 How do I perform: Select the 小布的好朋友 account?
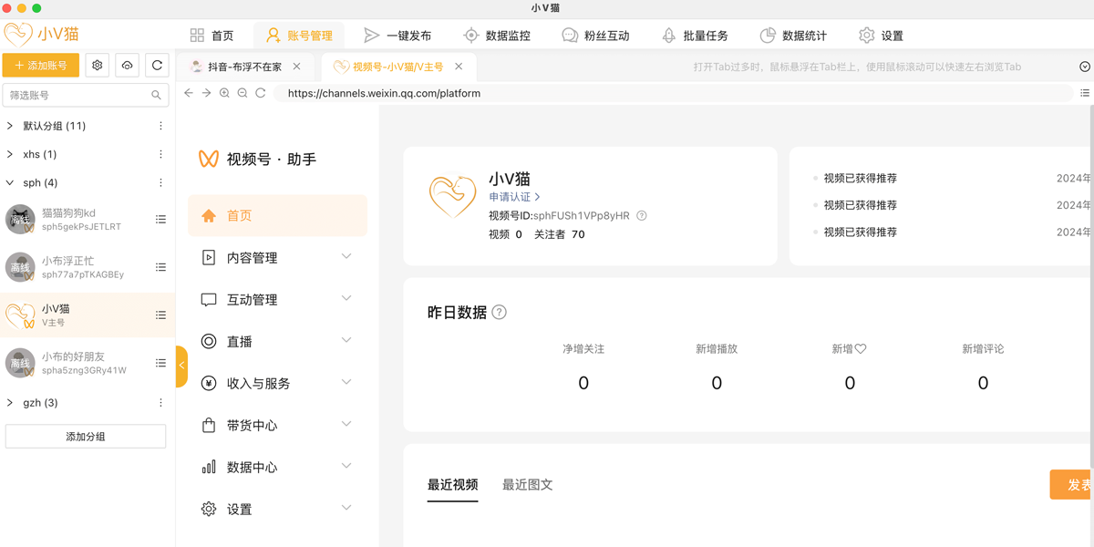pos(88,363)
